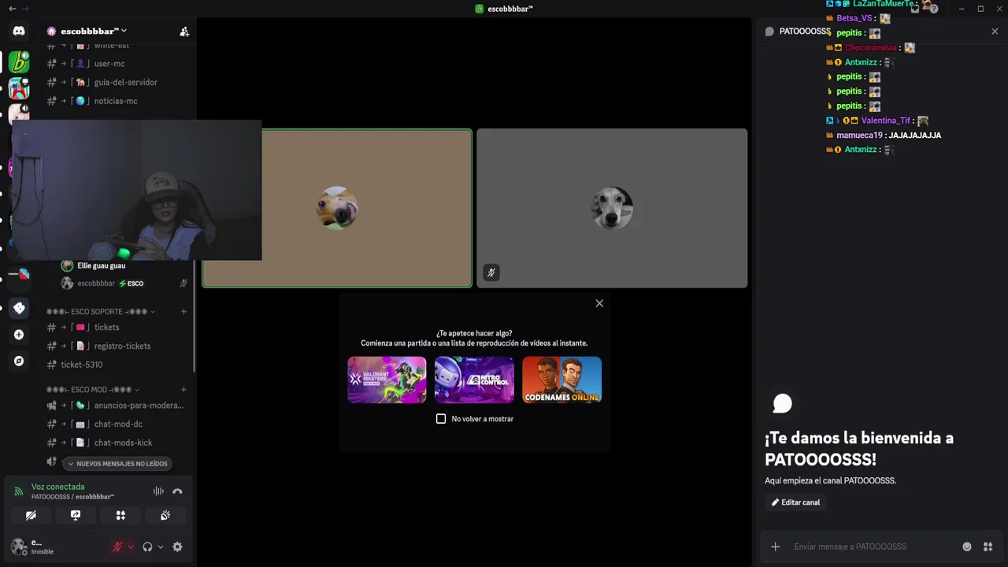Create channel in ESCO SOPORTE category
Screen dimensions: 1008x567
coord(183,311)
